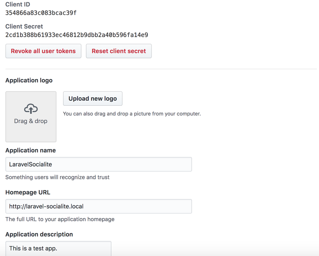
Task: Click the Client ID value string
Action: click(41, 13)
